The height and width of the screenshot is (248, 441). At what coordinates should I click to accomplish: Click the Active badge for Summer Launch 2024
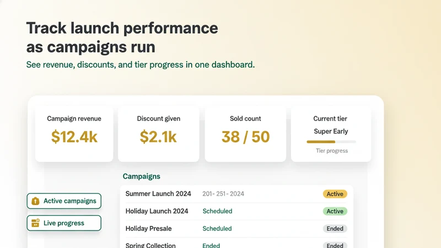tap(335, 194)
